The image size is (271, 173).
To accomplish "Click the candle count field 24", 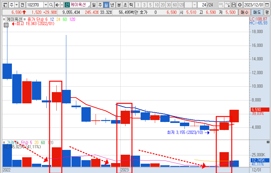I will (x=202, y=5).
